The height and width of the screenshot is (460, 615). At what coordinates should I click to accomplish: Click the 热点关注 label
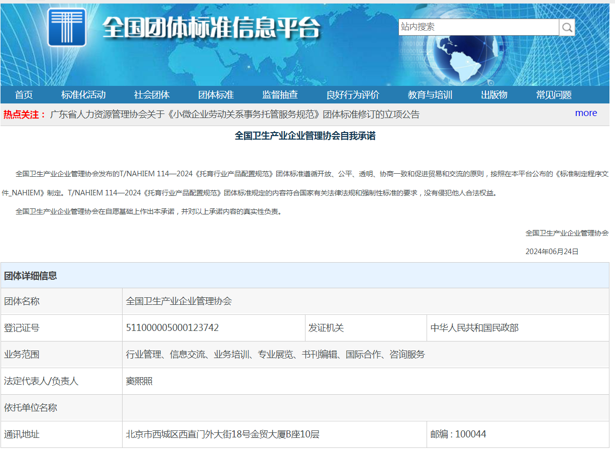(x=25, y=114)
